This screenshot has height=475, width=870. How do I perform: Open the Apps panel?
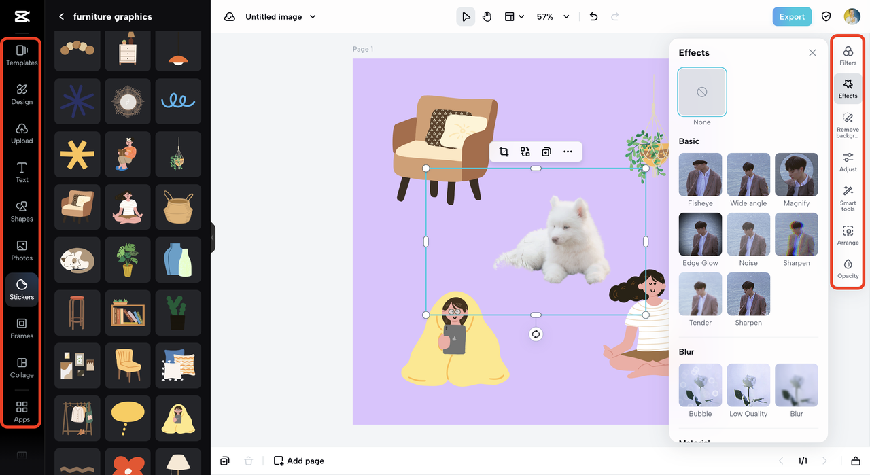[22, 412]
